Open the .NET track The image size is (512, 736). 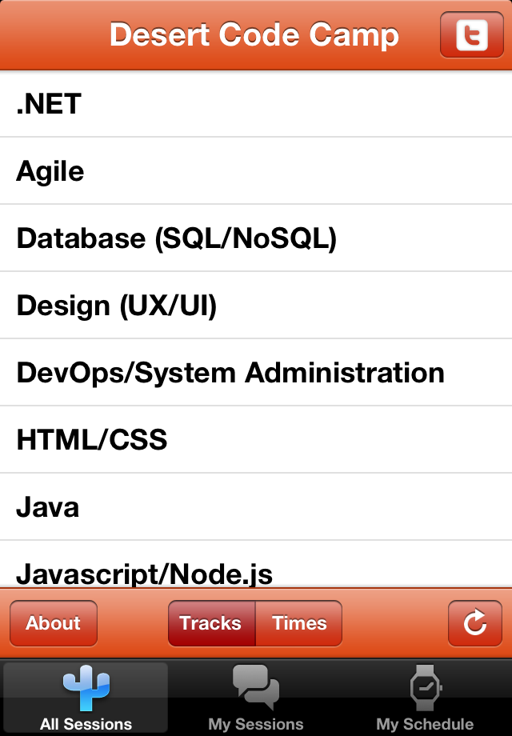256,104
